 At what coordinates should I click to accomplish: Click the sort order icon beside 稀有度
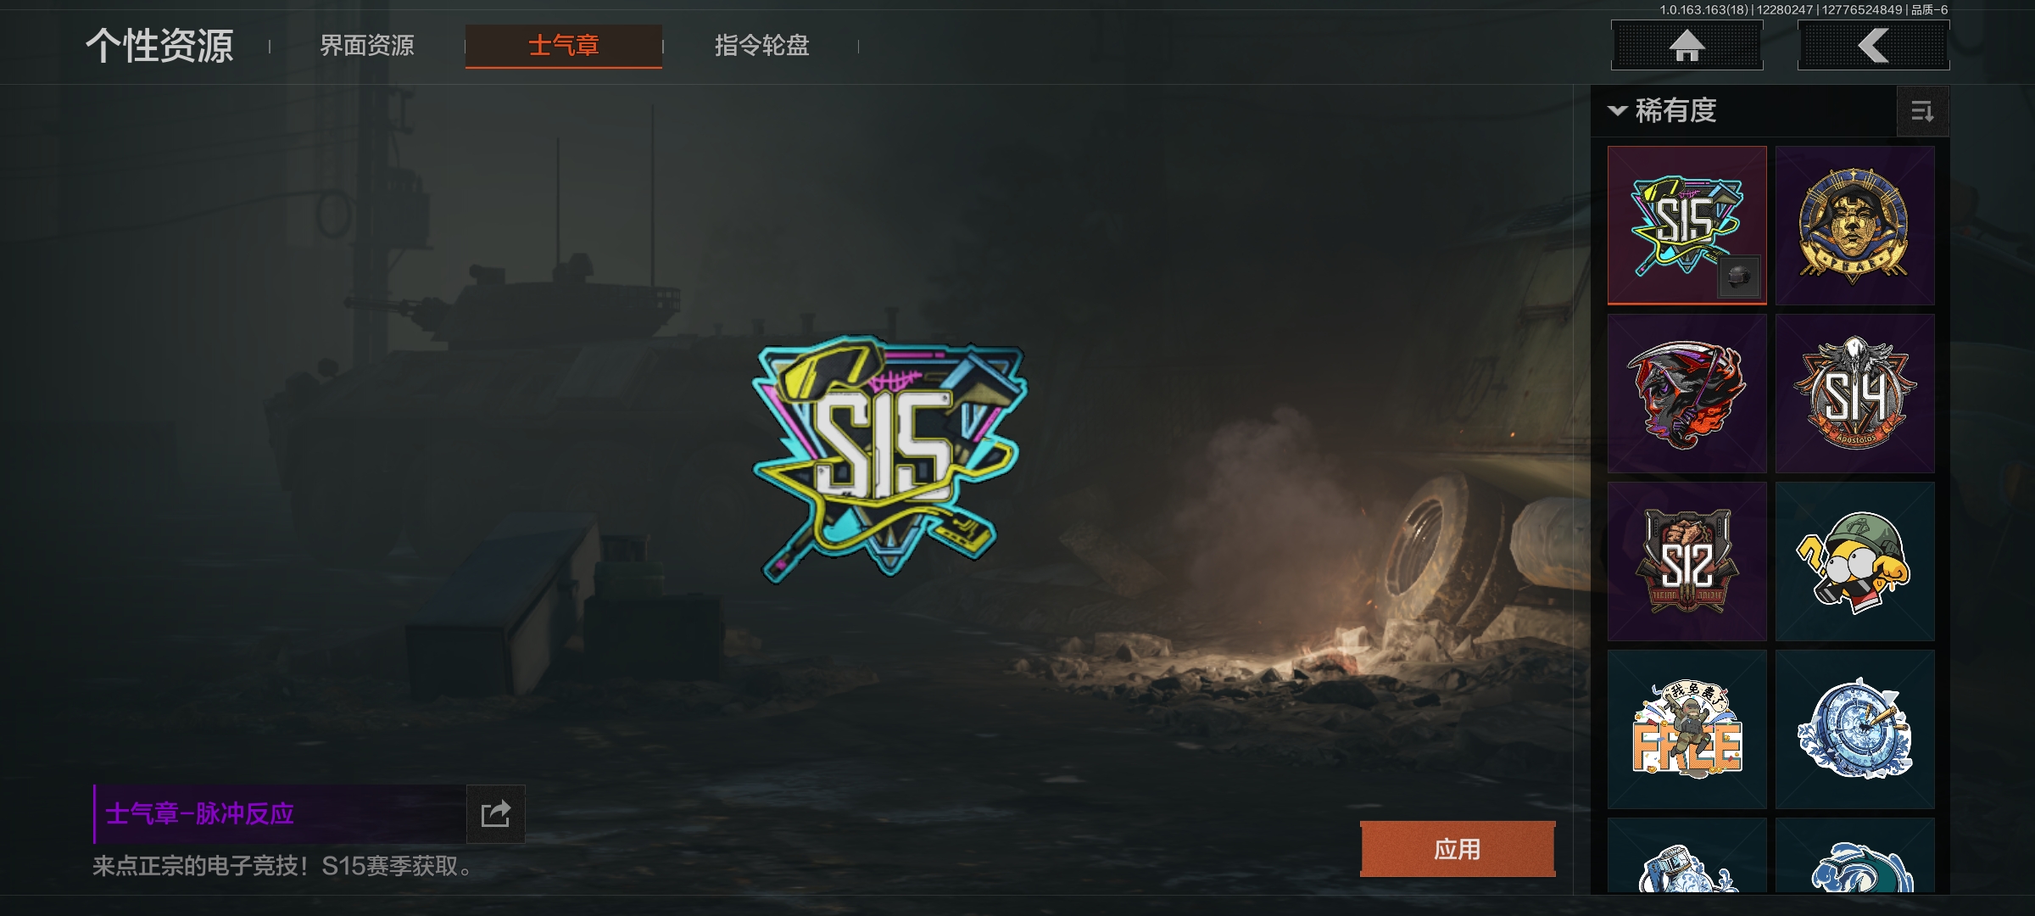pos(1922,111)
